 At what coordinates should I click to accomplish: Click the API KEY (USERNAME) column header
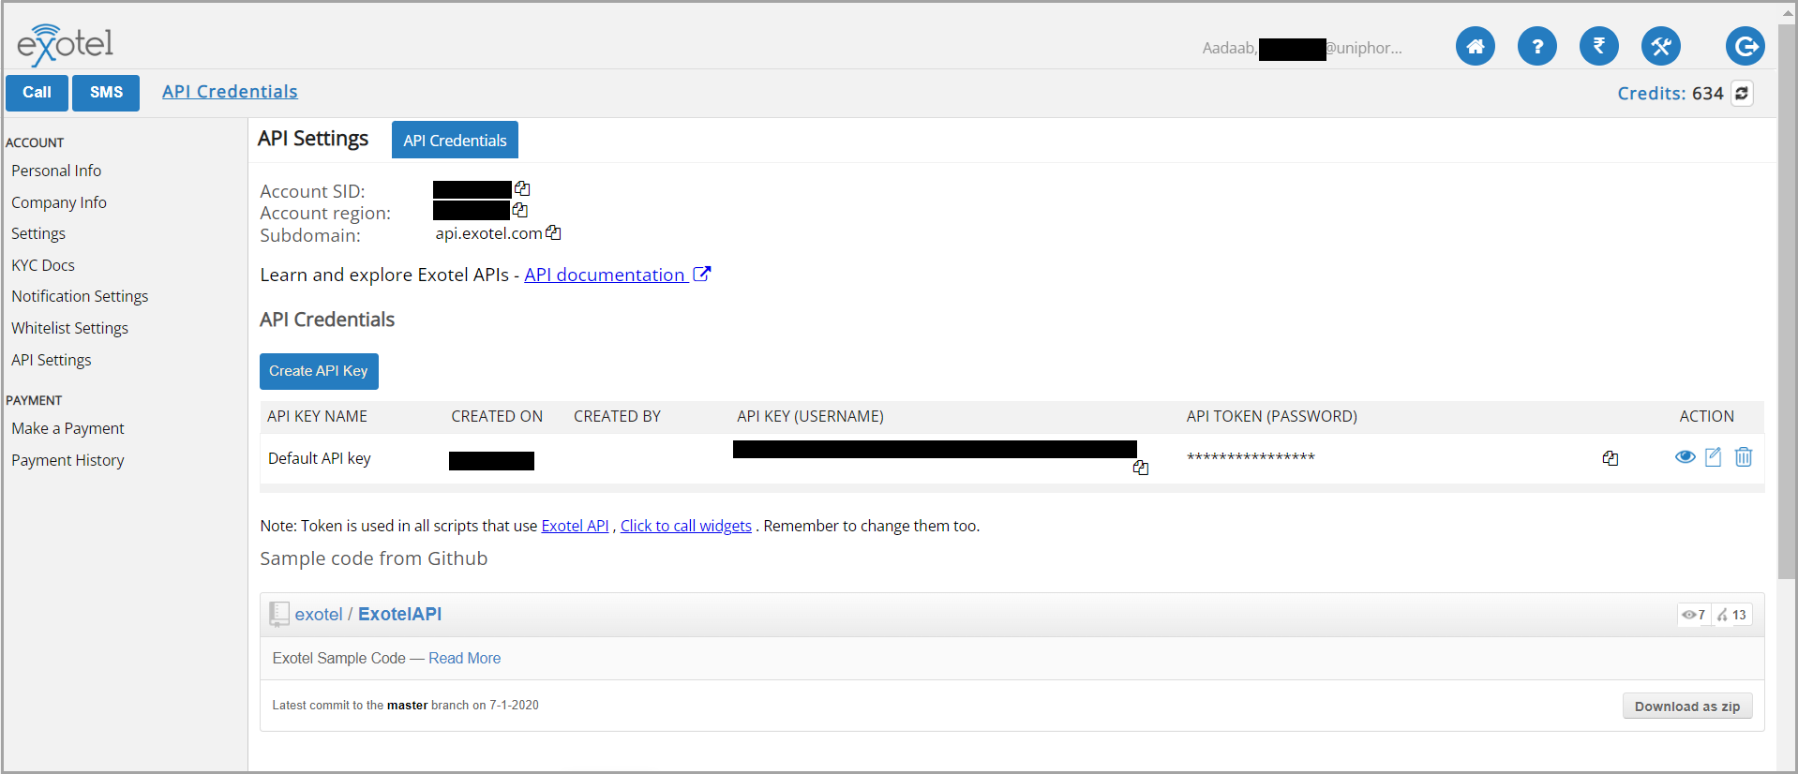[x=810, y=416]
